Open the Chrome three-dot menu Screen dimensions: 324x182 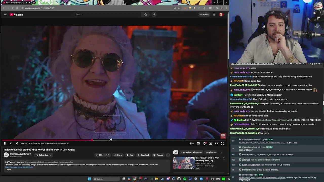tap(226, 8)
